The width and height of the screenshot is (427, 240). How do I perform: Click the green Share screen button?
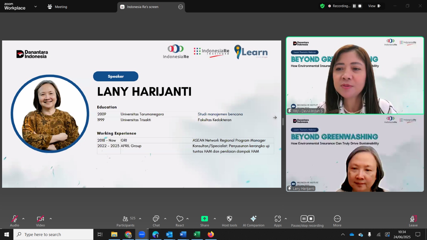tap(205, 221)
